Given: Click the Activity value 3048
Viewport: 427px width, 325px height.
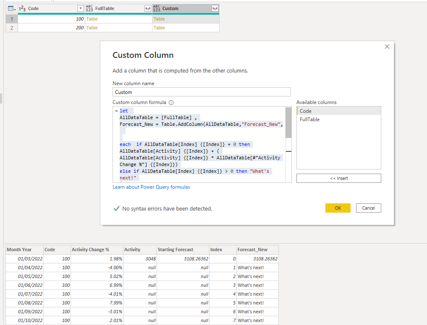Looking at the screenshot, I should pyautogui.click(x=140, y=259).
